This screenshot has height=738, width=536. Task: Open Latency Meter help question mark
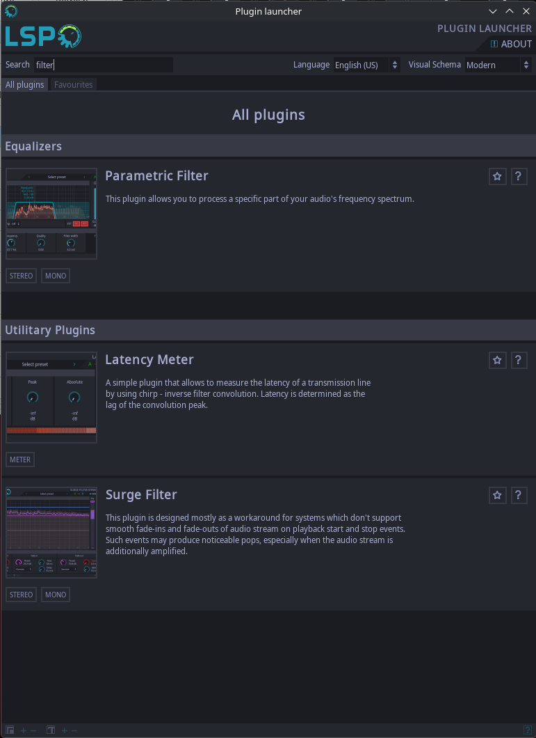click(x=519, y=361)
